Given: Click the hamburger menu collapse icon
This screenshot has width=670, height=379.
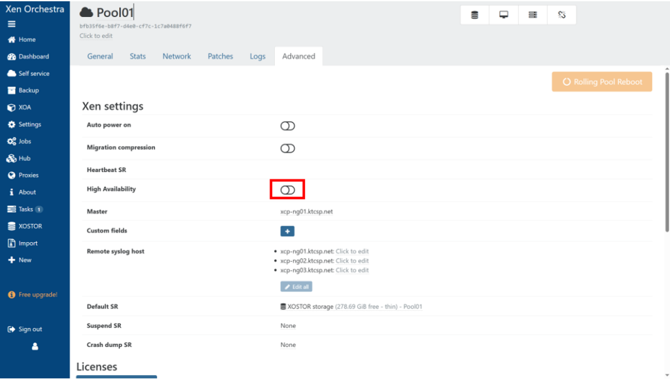Looking at the screenshot, I should [x=11, y=24].
